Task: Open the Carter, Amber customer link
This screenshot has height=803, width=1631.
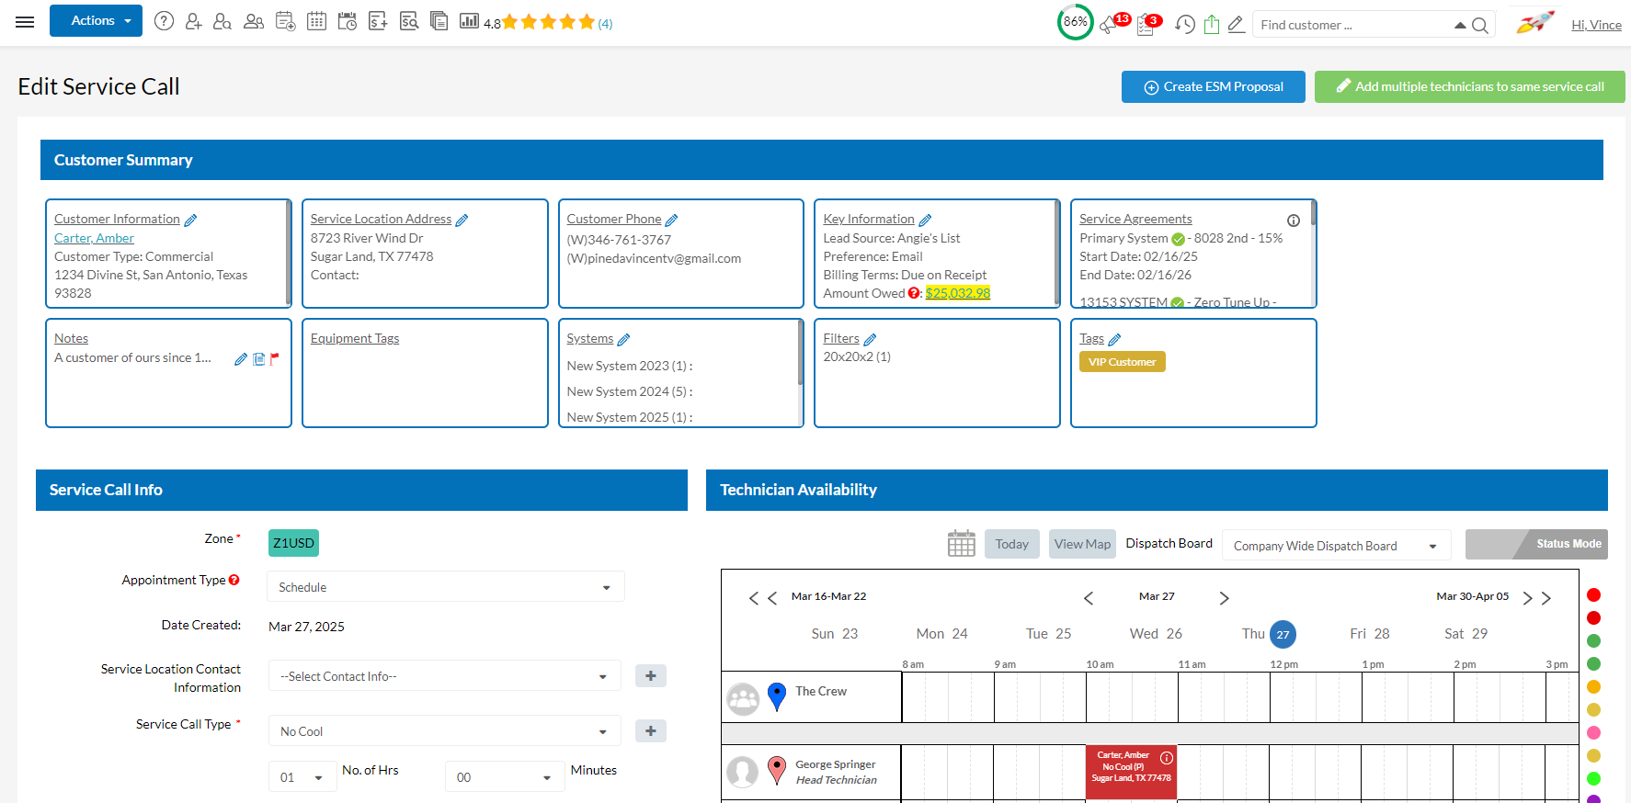Action: pos(94,238)
